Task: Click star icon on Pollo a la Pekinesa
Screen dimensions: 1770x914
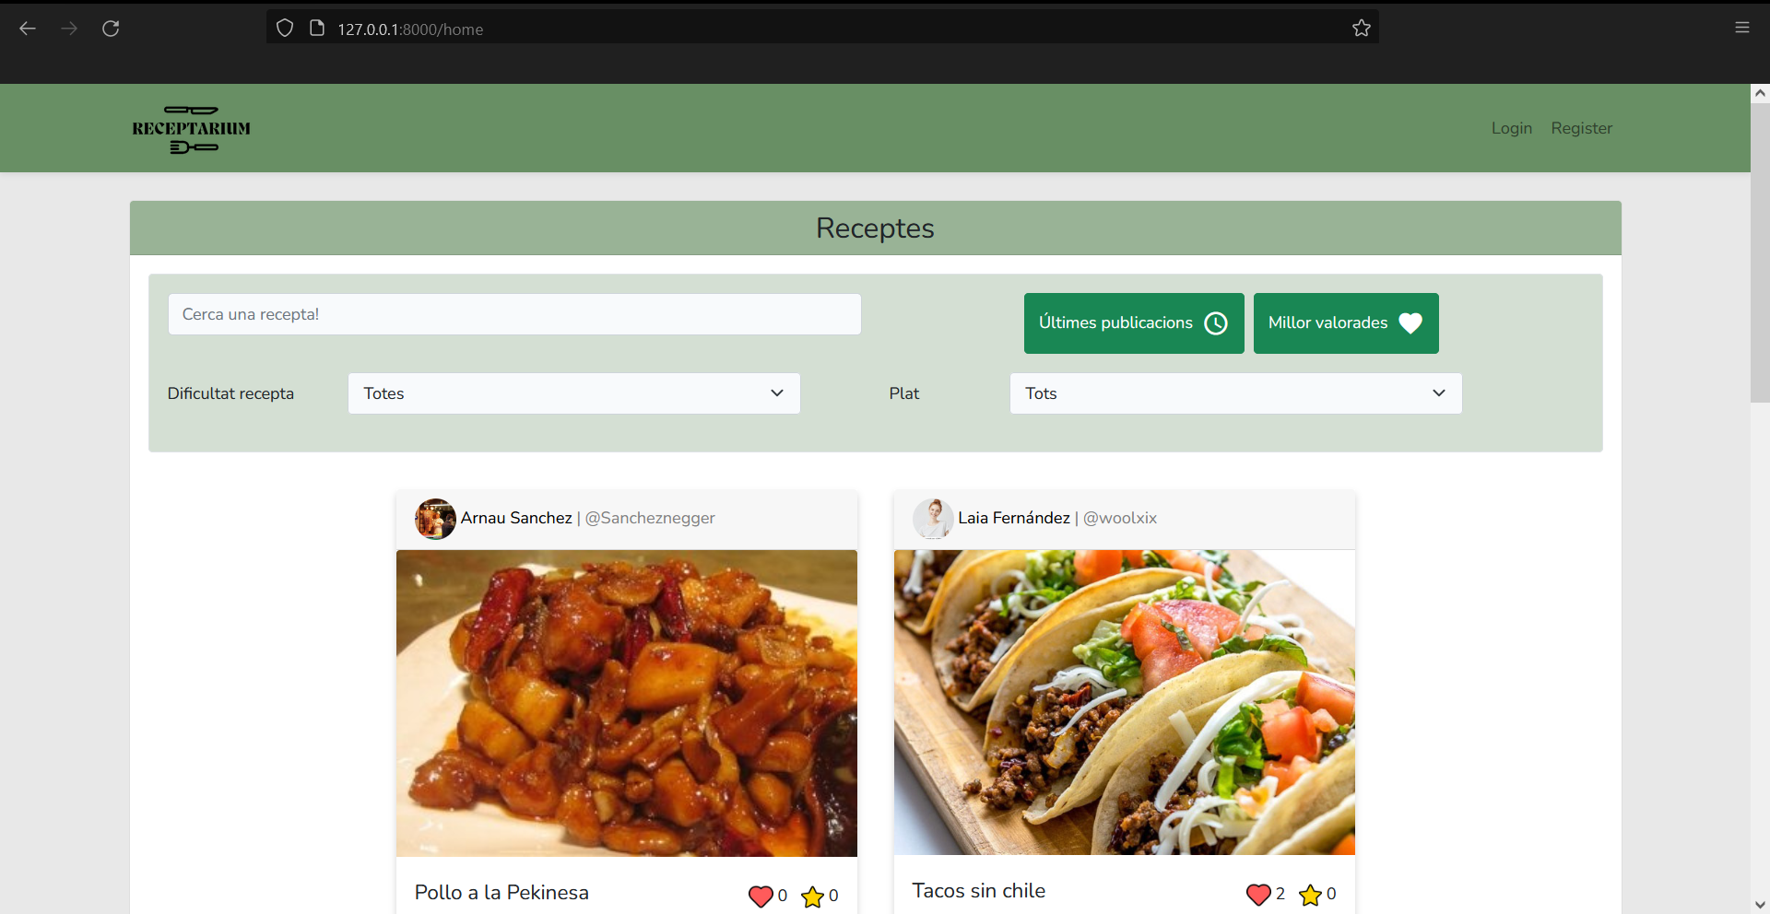Action: [812, 896]
